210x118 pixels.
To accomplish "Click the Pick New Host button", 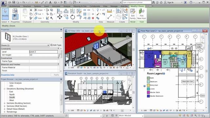I will (x=141, y=14).
